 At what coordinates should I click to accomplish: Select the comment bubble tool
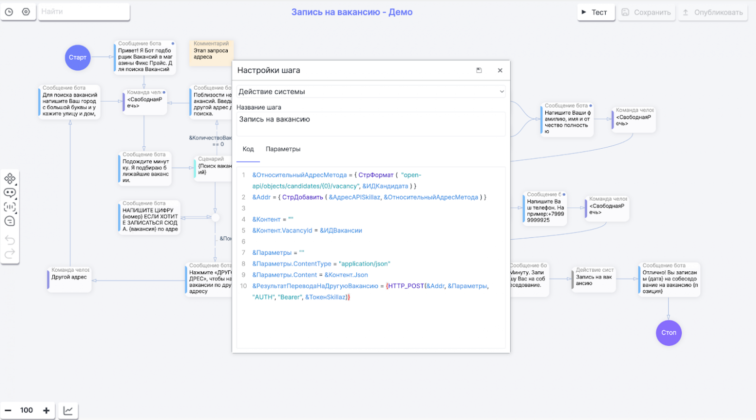(x=10, y=221)
